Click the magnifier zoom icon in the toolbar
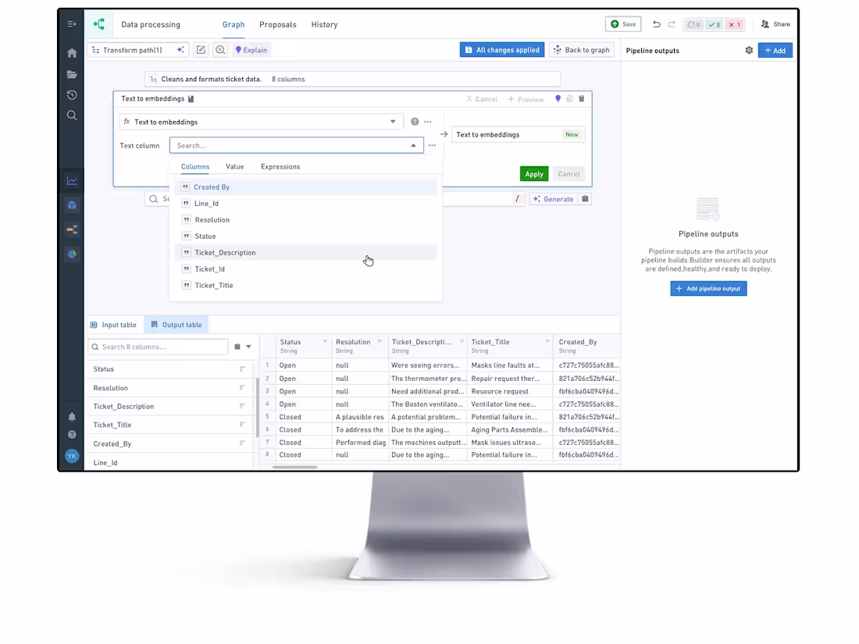 (x=220, y=49)
